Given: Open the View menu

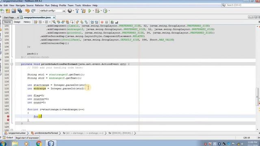Looking at the screenshot, I should click(x=12, y=5).
